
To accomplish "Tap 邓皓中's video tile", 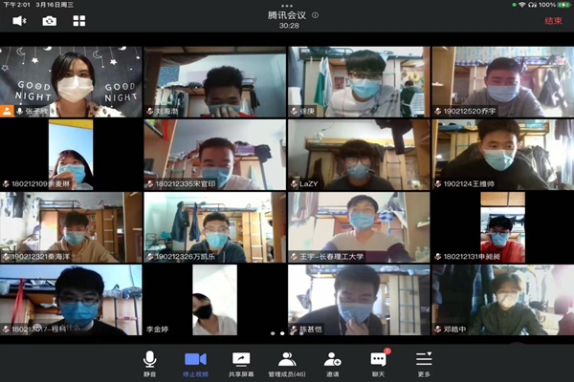I will pyautogui.click(x=501, y=300).
